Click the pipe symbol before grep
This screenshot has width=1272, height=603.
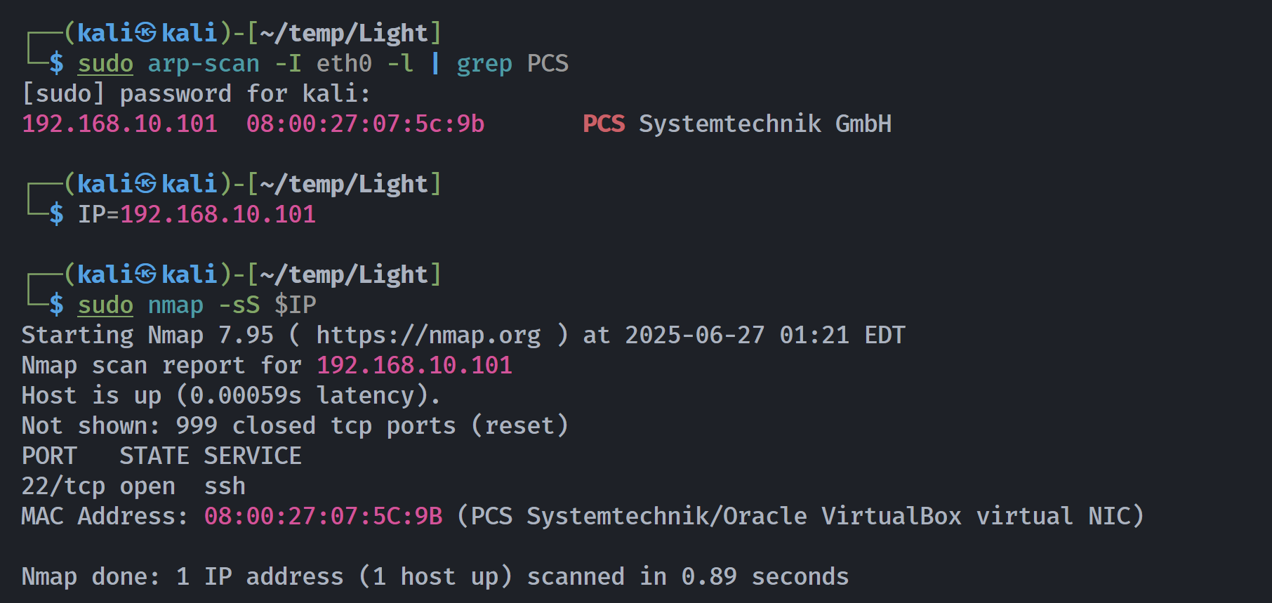coord(436,63)
